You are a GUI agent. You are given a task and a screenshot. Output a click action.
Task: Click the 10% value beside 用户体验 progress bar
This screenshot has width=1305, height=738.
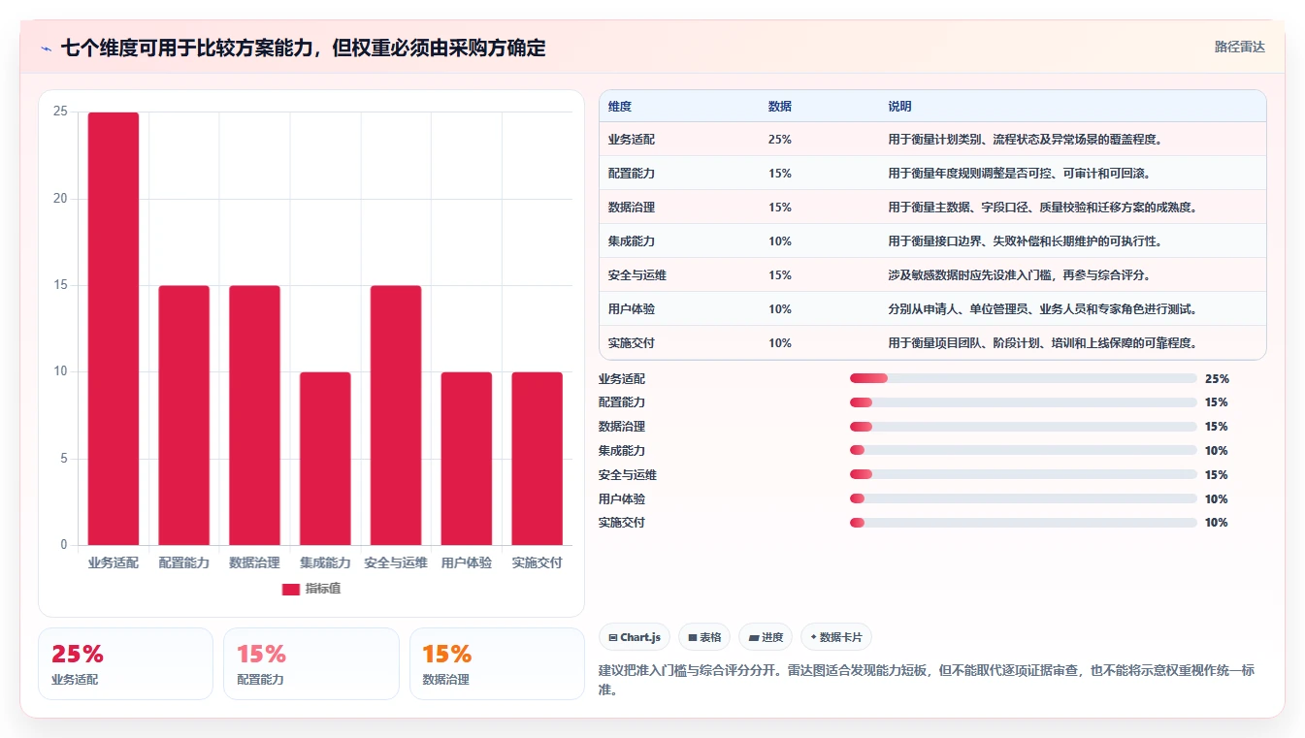(x=1217, y=499)
